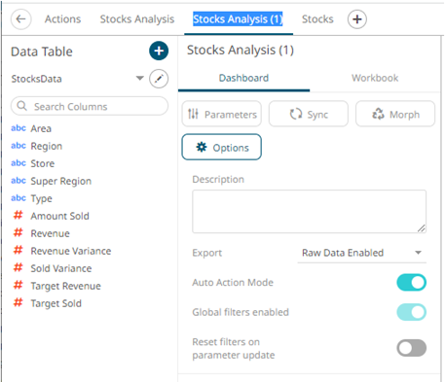Enable Reset filters on parameter update
Screen dimensions: 445x382
(411, 348)
